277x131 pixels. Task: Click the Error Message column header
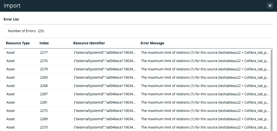152,43
